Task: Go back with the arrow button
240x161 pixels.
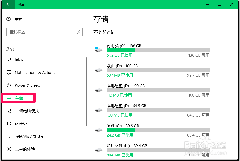Action: point(8,4)
